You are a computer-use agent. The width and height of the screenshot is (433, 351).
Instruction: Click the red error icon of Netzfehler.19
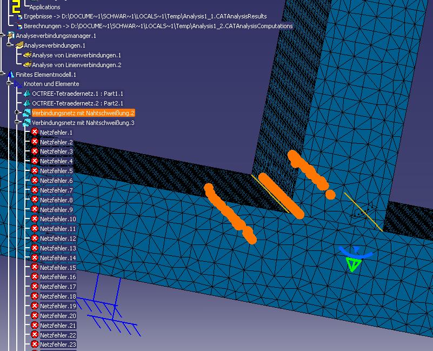pos(35,306)
